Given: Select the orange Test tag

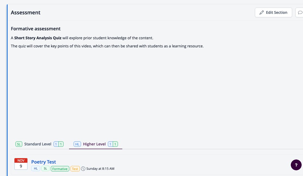Looking at the screenshot, I should [x=75, y=169].
